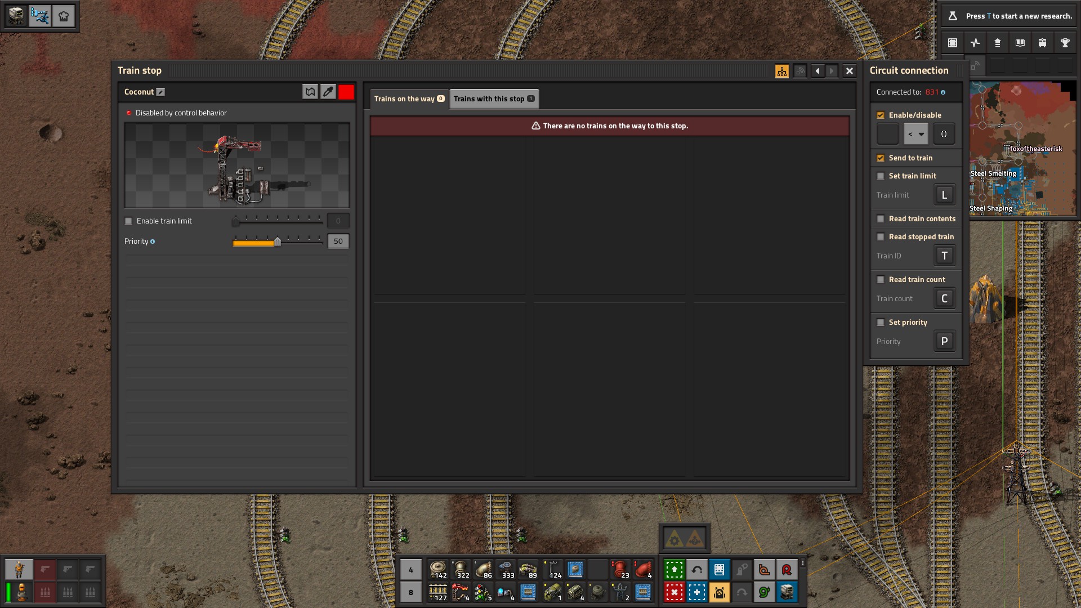The height and width of the screenshot is (608, 1081).
Task: Choose the first signal slot for enable condition
Action: [x=888, y=134]
